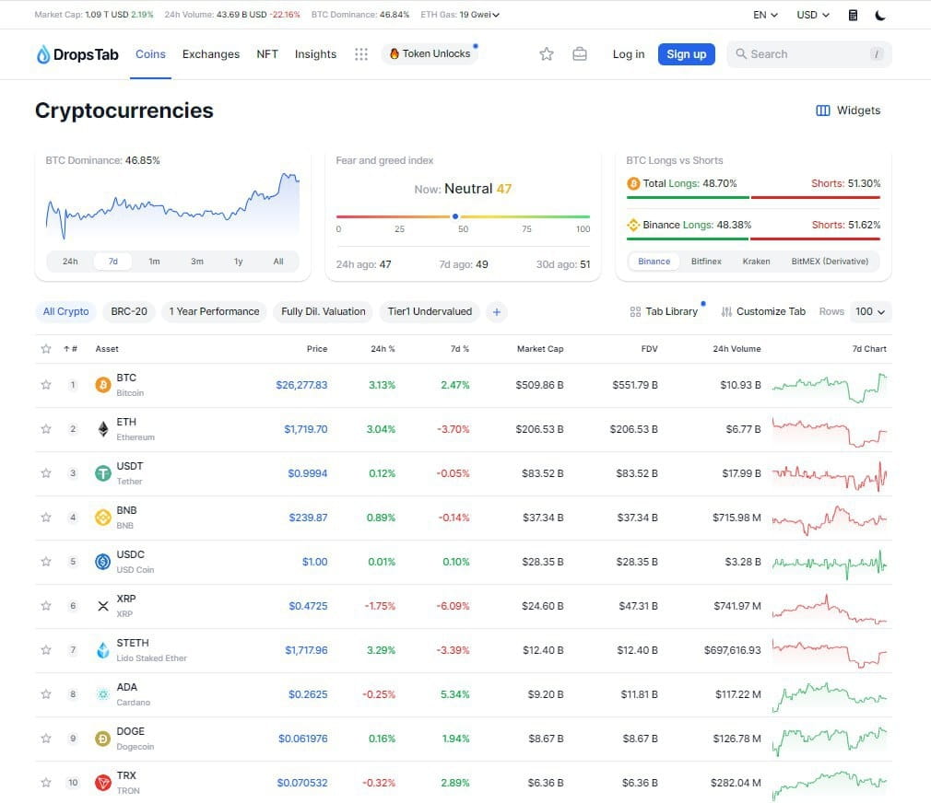Image resolution: width=931 pixels, height=803 pixels.
Task: Click the Widgets icon button
Action: click(823, 111)
